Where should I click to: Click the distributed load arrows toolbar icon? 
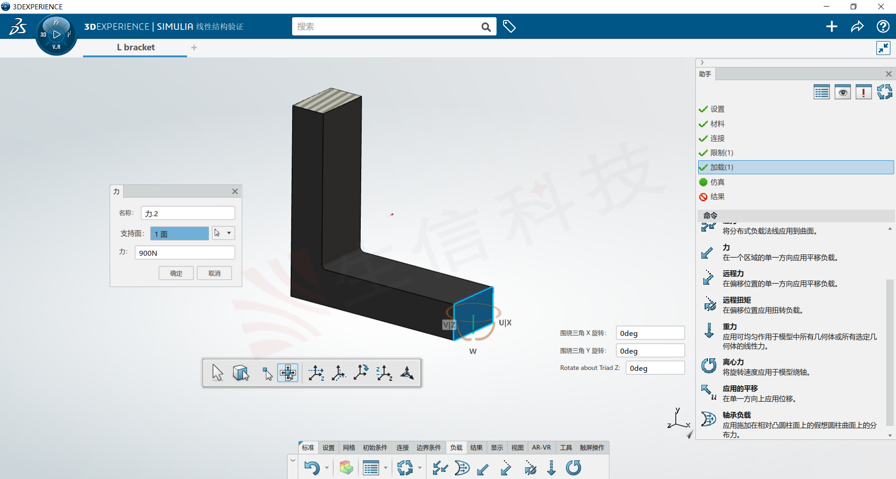point(440,467)
